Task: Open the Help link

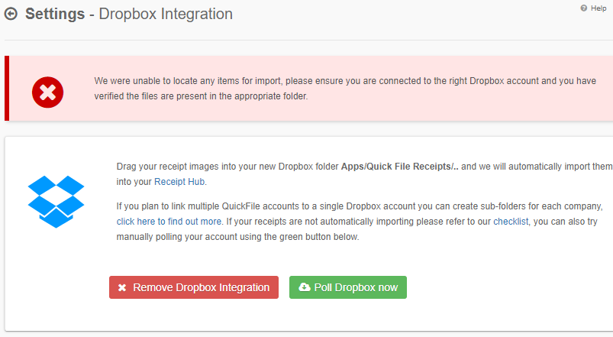Action: tap(593, 8)
